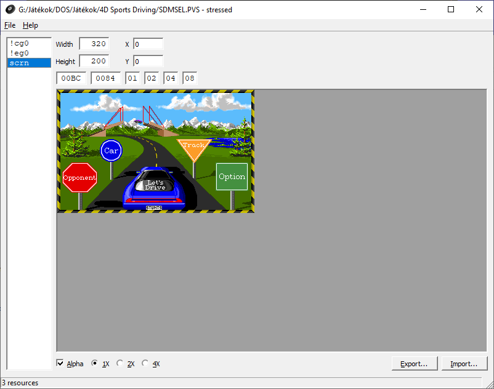
Task: Click the 02 byte field
Action: pos(152,78)
